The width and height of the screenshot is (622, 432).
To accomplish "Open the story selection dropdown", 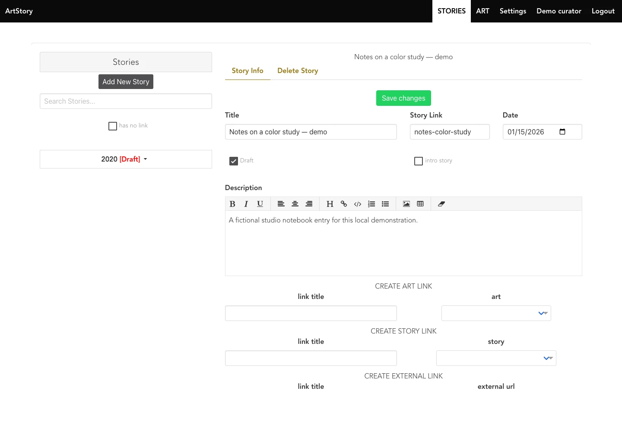I will point(496,358).
